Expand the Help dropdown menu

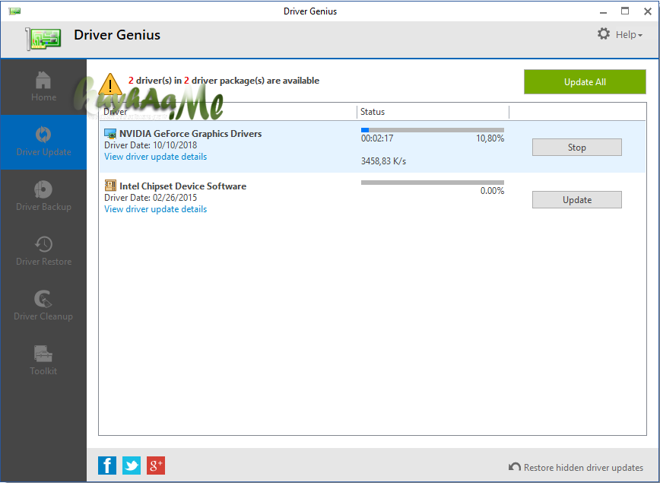pyautogui.click(x=629, y=34)
